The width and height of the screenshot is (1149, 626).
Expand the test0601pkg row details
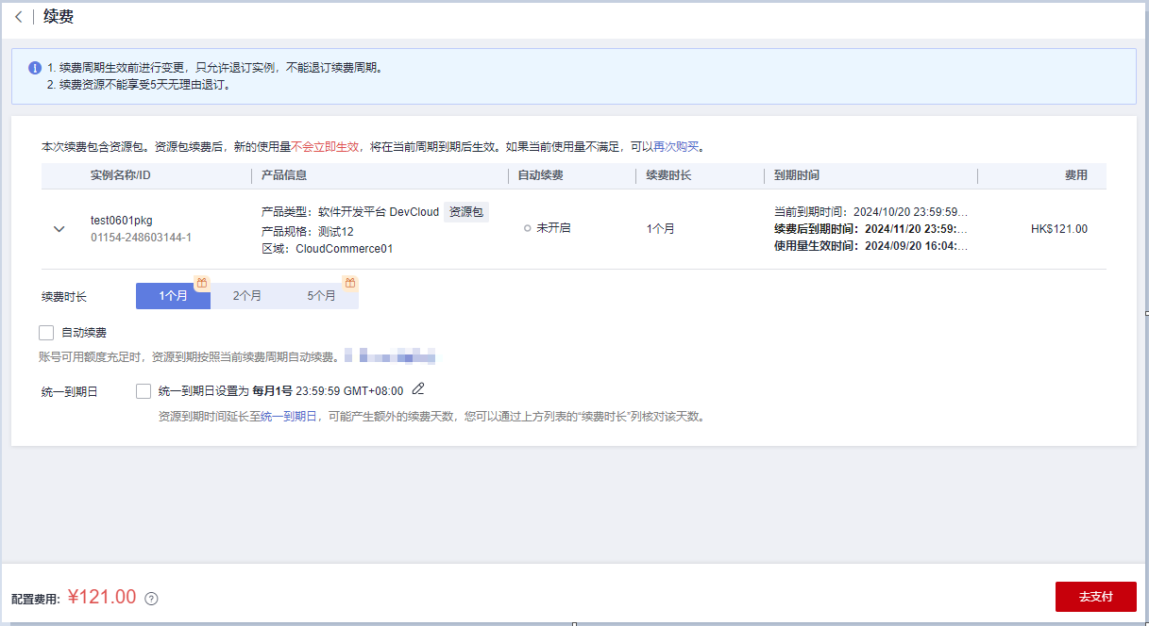coord(59,229)
